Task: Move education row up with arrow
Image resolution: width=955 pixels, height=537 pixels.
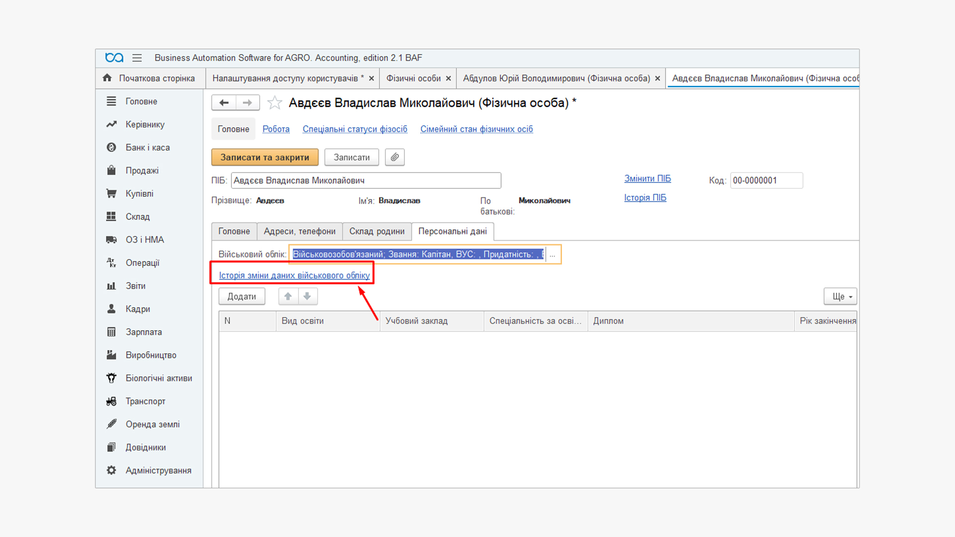Action: (x=288, y=296)
